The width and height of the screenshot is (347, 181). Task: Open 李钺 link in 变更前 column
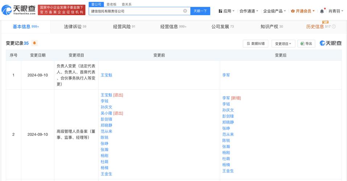(x=104, y=101)
